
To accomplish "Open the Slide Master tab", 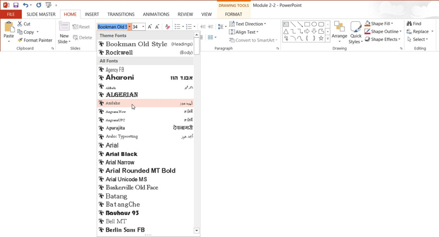I will (x=41, y=15).
